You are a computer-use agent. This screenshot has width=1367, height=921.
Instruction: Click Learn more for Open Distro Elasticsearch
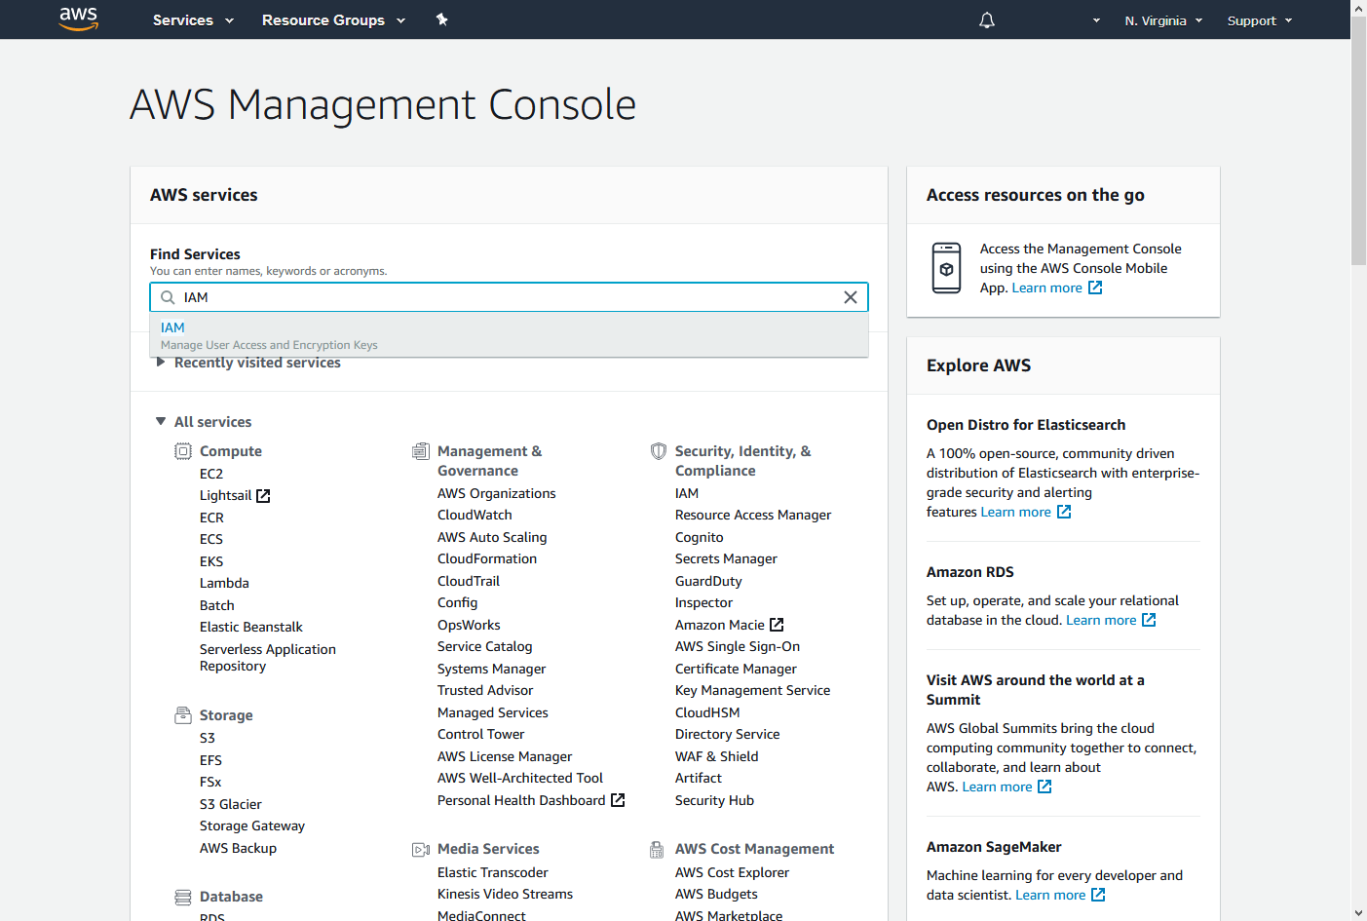(1016, 512)
